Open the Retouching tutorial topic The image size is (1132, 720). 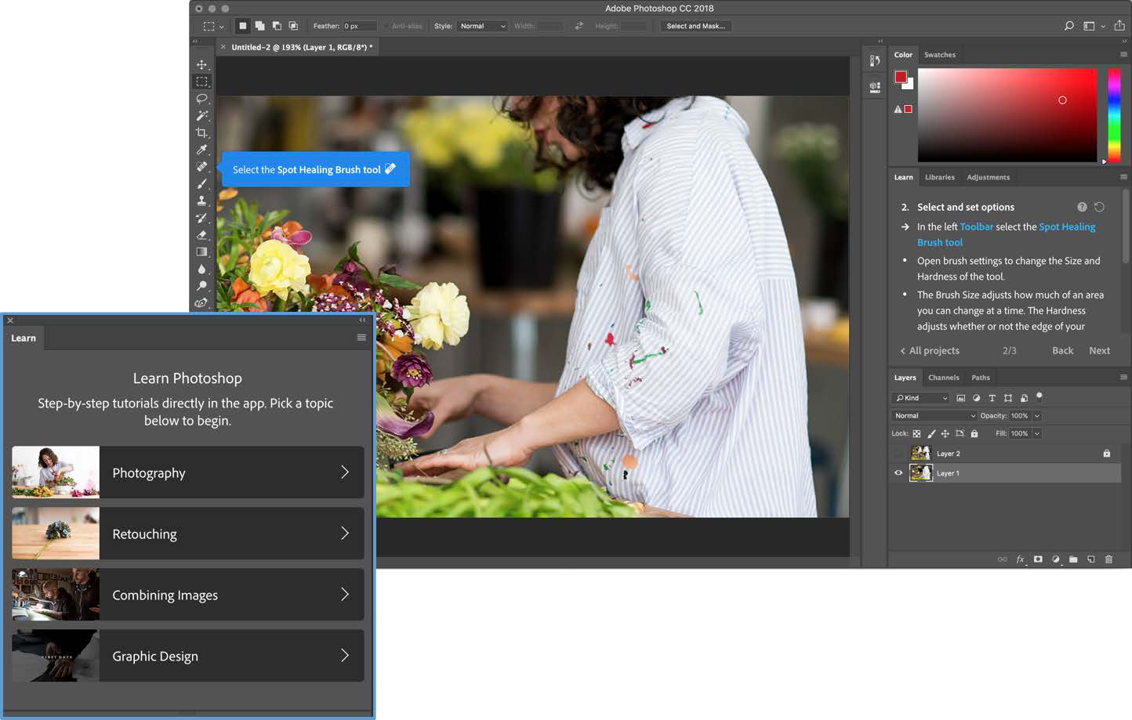(188, 534)
